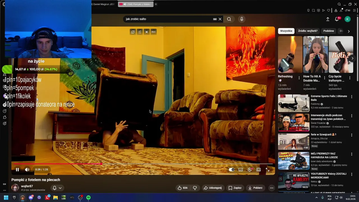The height and width of the screenshot is (202, 359).
Task: Open browser profile person icon
Action: click(336, 10)
